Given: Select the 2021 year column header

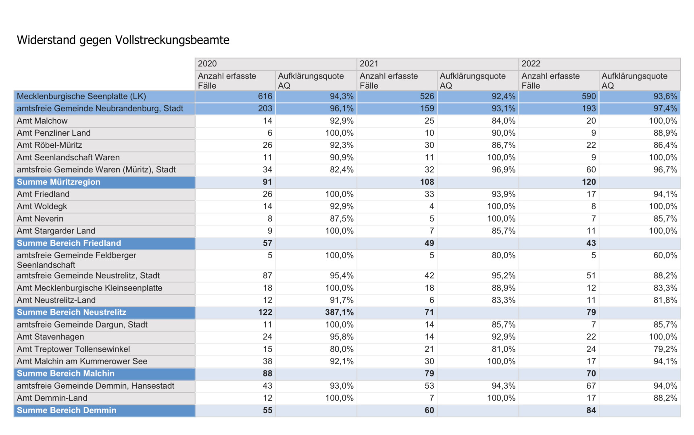Looking at the screenshot, I should pos(369,64).
